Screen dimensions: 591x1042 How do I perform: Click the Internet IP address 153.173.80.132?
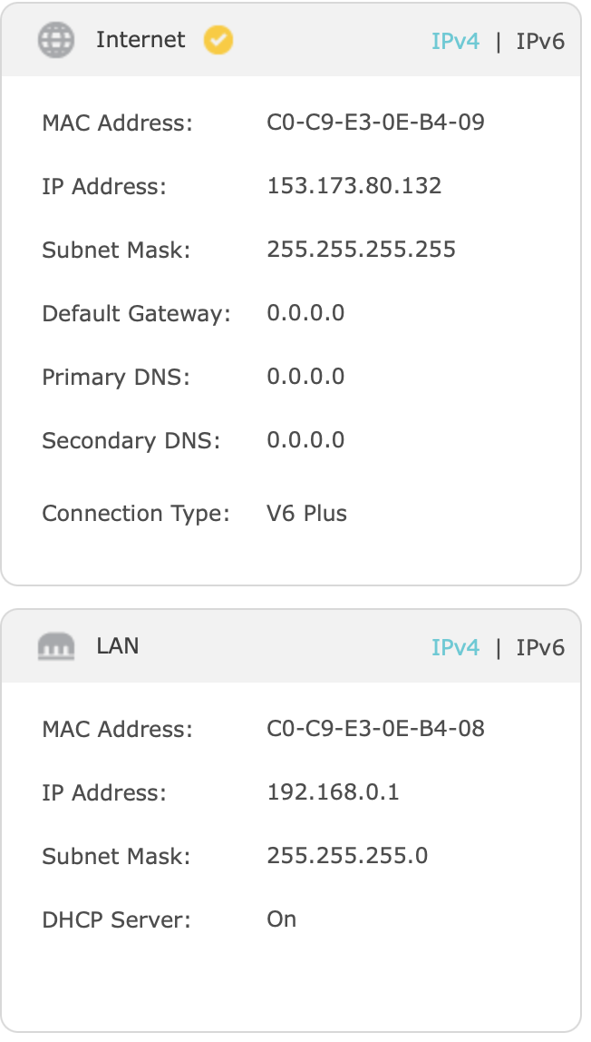click(x=354, y=186)
